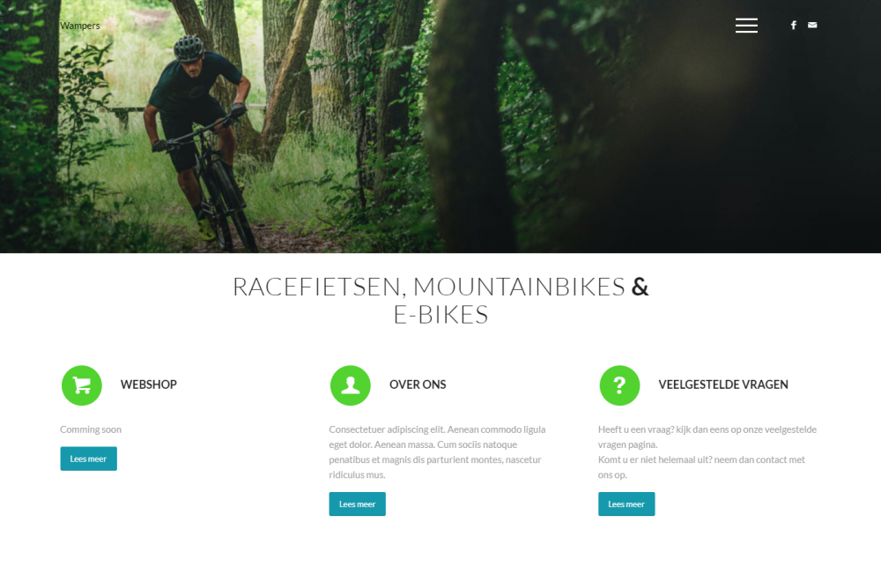Click the email envelope icon
881x567 pixels.
pos(812,25)
